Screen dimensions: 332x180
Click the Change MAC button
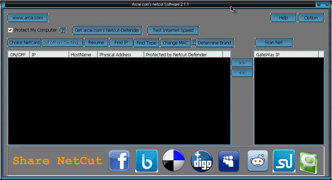[x=175, y=43]
